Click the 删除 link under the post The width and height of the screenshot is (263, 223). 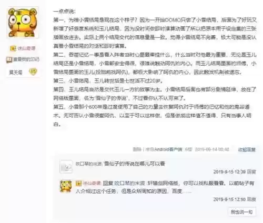(x=137, y=149)
